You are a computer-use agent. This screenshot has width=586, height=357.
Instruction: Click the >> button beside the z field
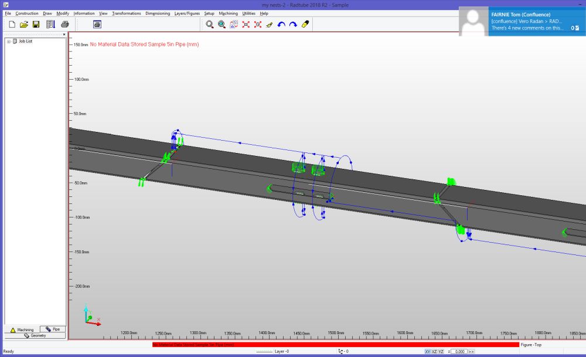[x=471, y=351]
